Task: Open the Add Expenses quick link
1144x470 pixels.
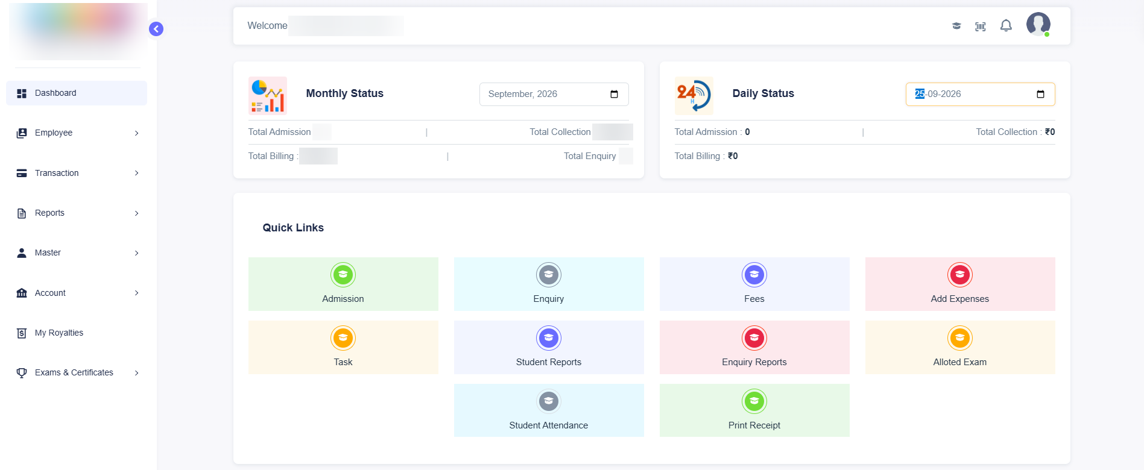Action: [960, 284]
